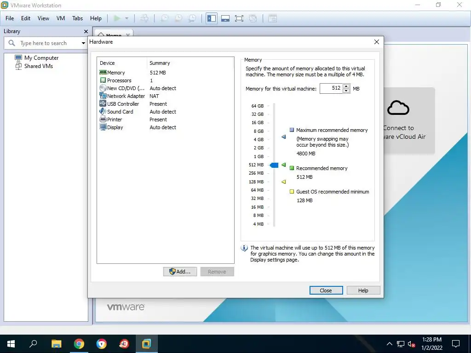
Task: Close the Home tab
Action: click(128, 34)
